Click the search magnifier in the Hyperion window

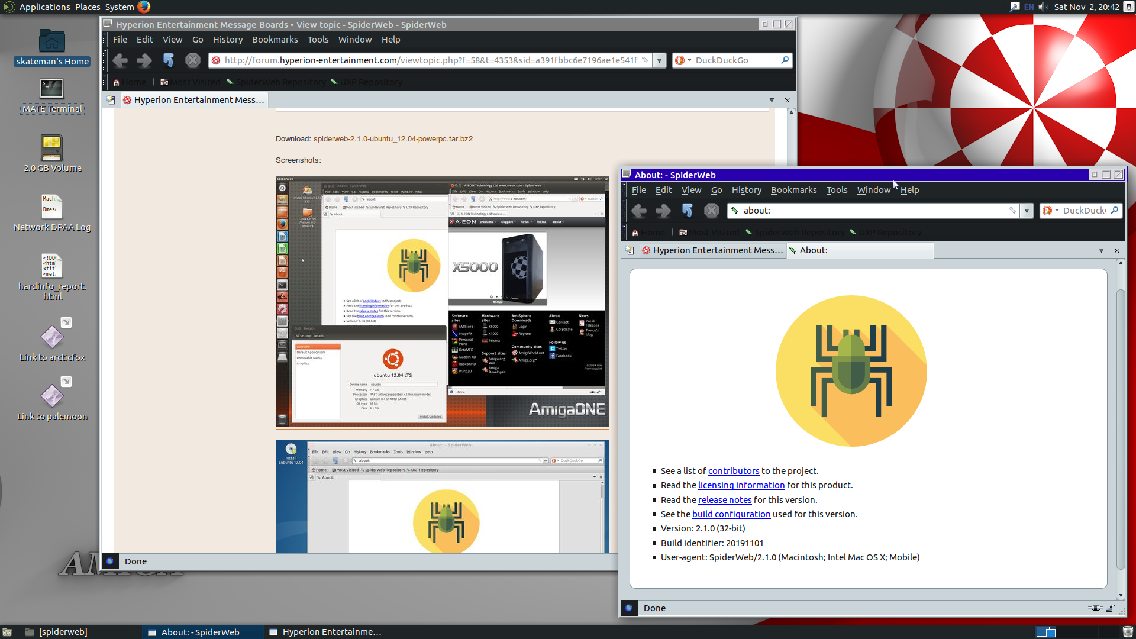pyautogui.click(x=785, y=60)
